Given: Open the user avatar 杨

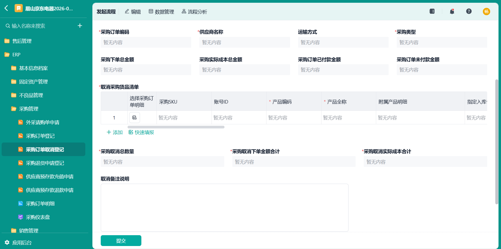Looking at the screenshot, I should coord(486,11).
